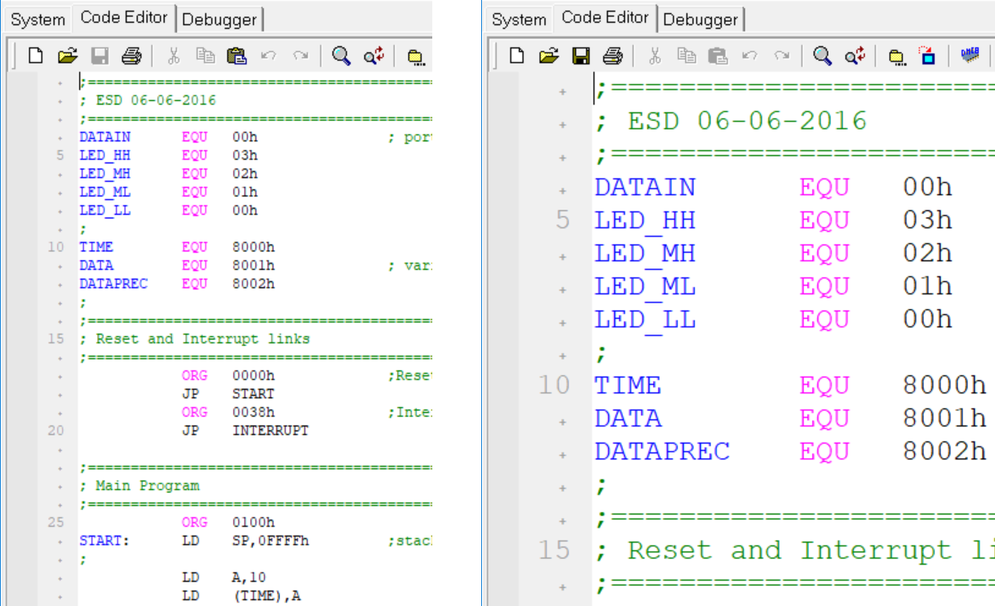Click New file icon in left small-font editor
Screen dimensions: 995x606
(x=36, y=55)
